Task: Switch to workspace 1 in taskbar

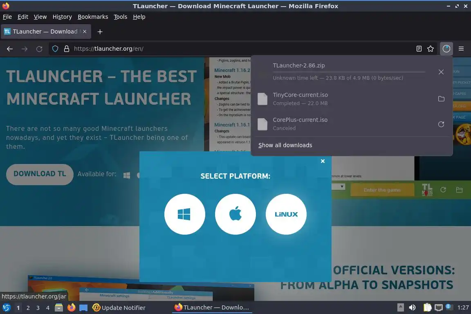Action: (18, 308)
